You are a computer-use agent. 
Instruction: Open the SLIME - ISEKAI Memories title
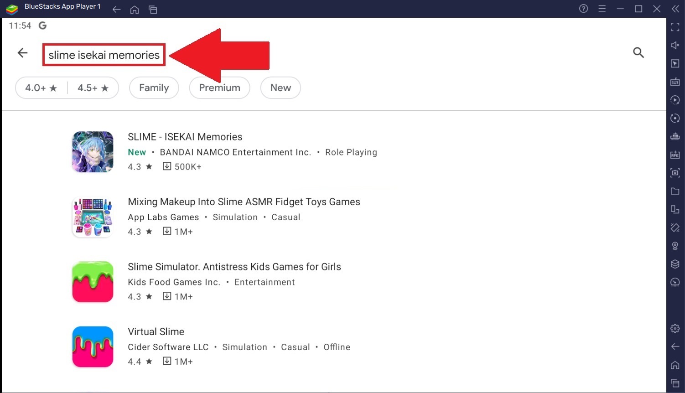[x=185, y=137]
